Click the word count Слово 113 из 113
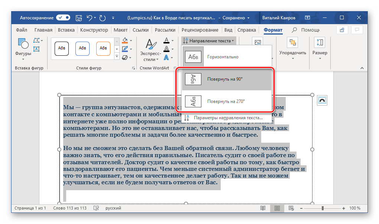Image resolution: width=379 pixels, height=224 pixels. [x=70, y=208]
